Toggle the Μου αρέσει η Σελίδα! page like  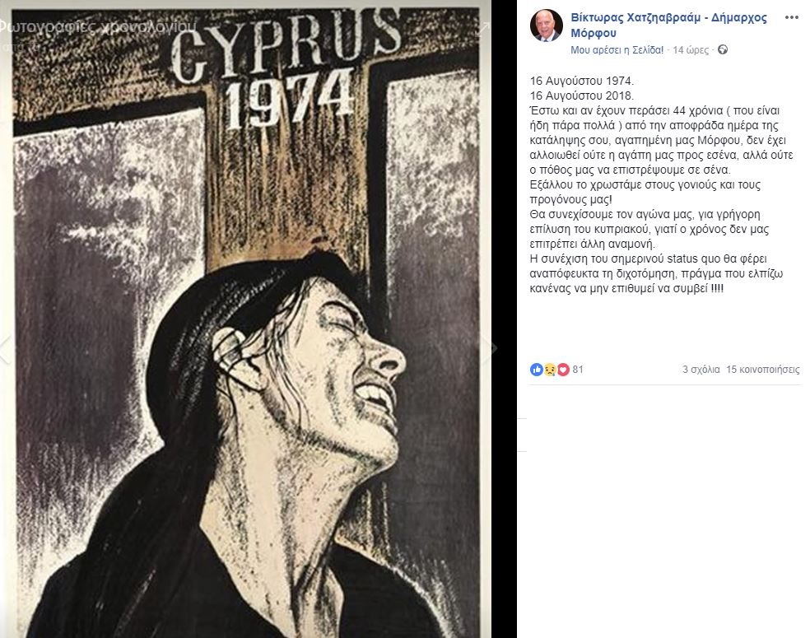[617, 50]
